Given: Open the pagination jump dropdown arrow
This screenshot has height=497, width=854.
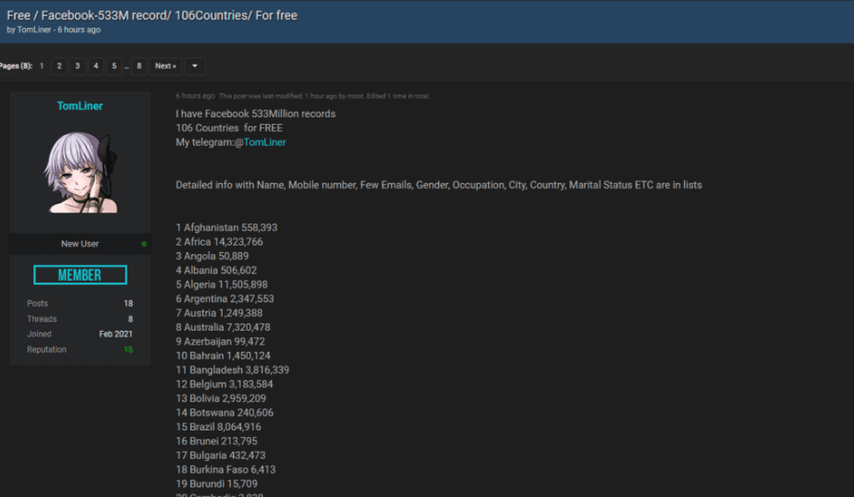Looking at the screenshot, I should (x=194, y=67).
